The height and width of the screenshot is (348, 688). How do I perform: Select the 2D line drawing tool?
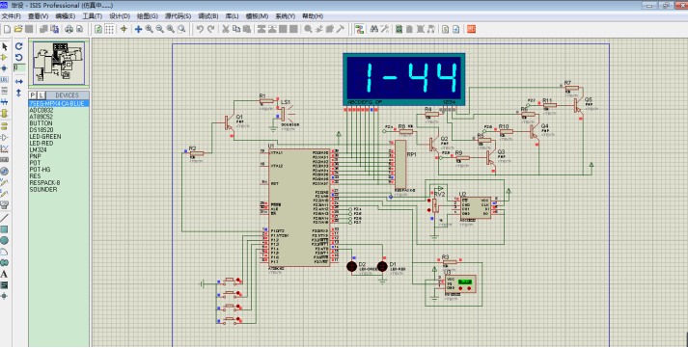(5, 218)
